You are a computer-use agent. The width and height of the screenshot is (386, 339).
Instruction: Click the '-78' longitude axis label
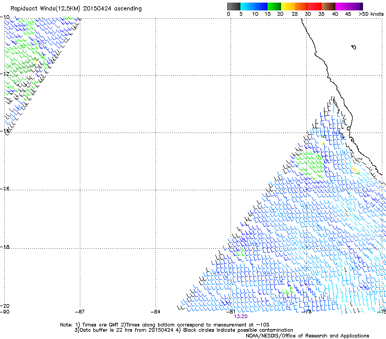tap(307, 312)
